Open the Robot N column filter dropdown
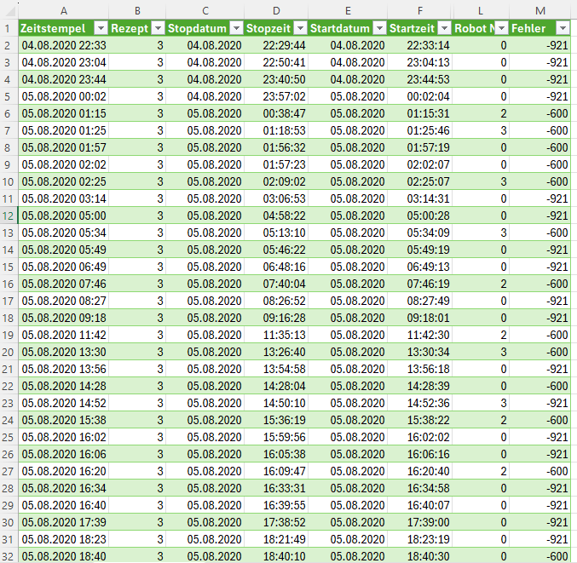 point(501,28)
